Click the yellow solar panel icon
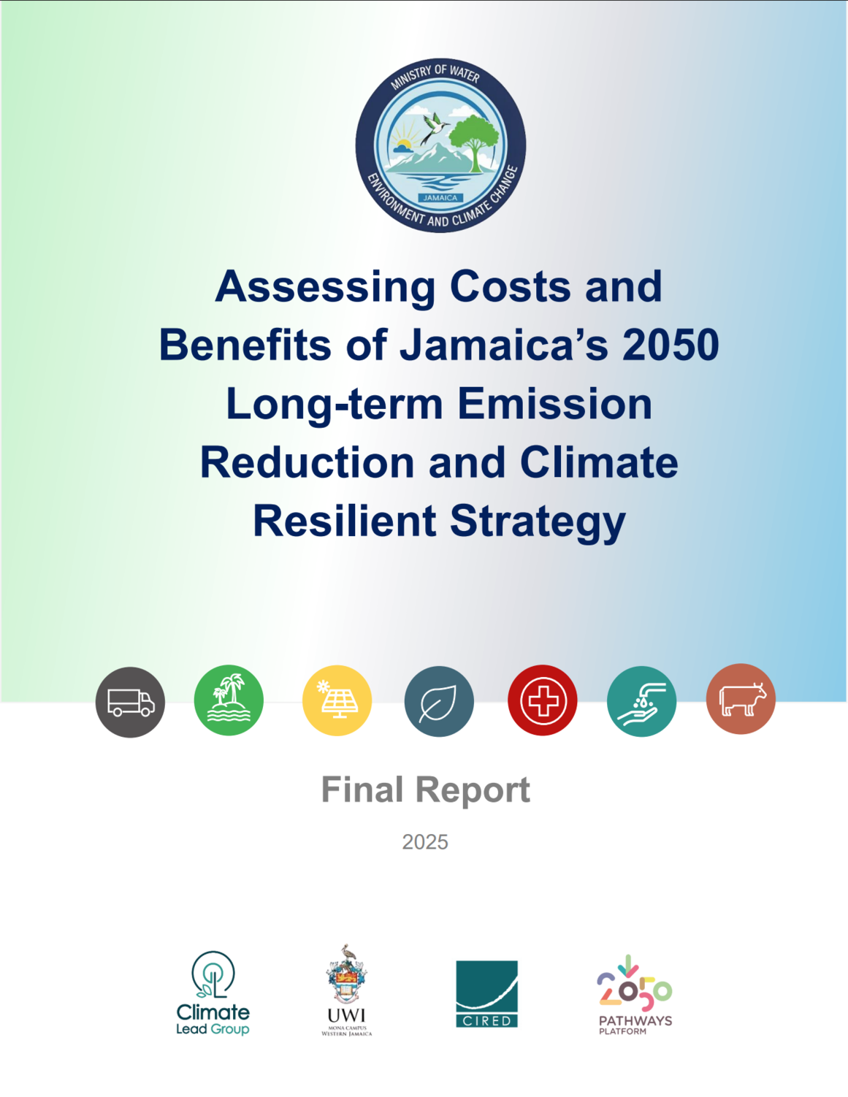Screen dimensions: 848x1097 (x=337, y=700)
